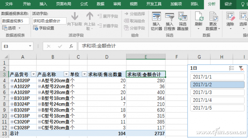Collapse the A1020P row group
Viewport: 248px width, 138px height.
(x=12, y=80)
